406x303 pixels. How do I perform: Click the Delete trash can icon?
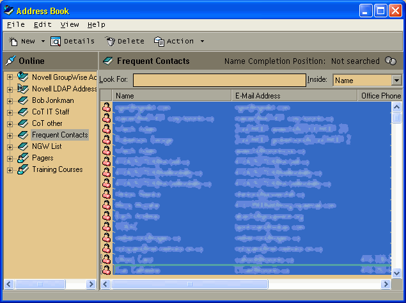110,41
